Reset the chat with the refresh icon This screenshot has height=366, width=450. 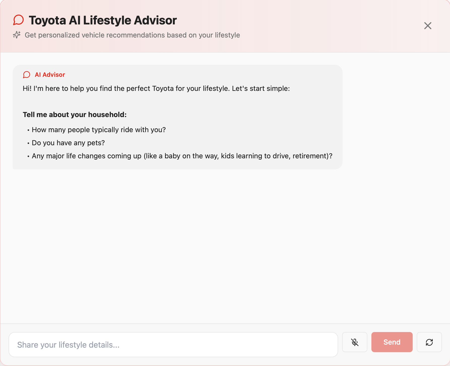click(x=429, y=342)
